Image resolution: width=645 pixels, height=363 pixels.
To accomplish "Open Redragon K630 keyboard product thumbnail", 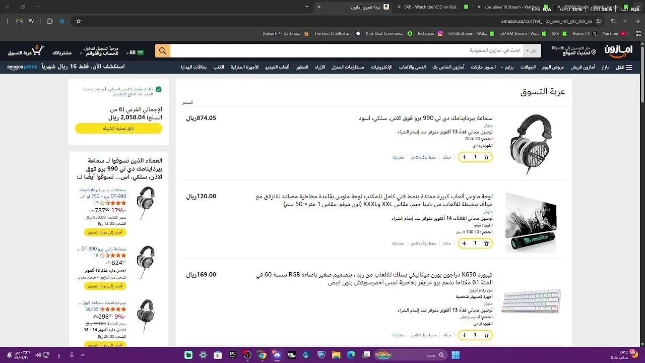I will (531, 301).
